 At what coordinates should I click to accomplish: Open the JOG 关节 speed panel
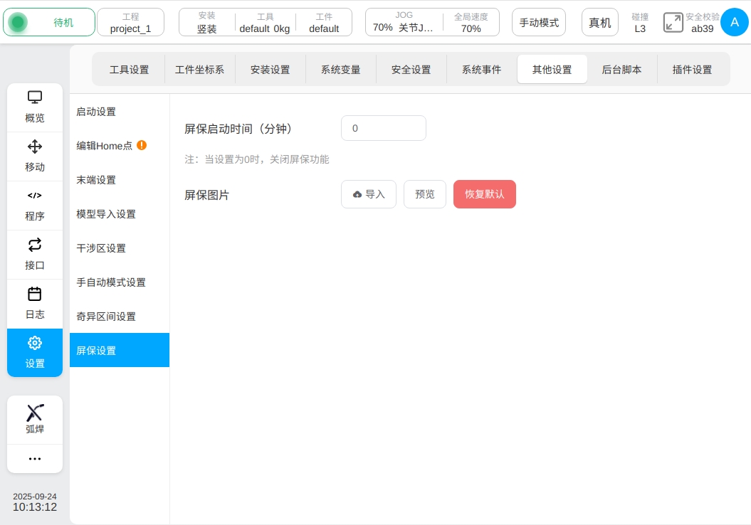click(403, 22)
